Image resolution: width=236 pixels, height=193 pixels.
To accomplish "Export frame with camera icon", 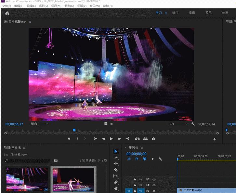I will [153, 139].
